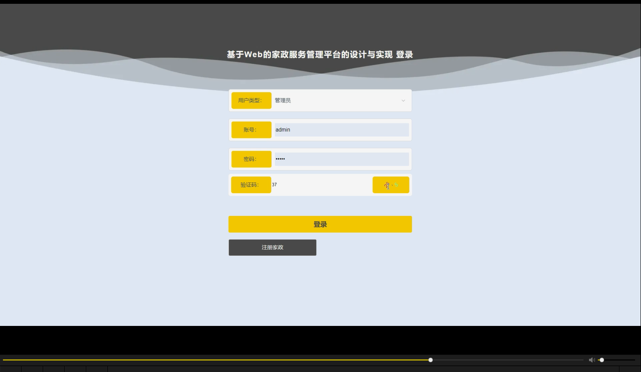Click the 密码 label
Viewport: 641px width, 372px height.
click(251, 159)
